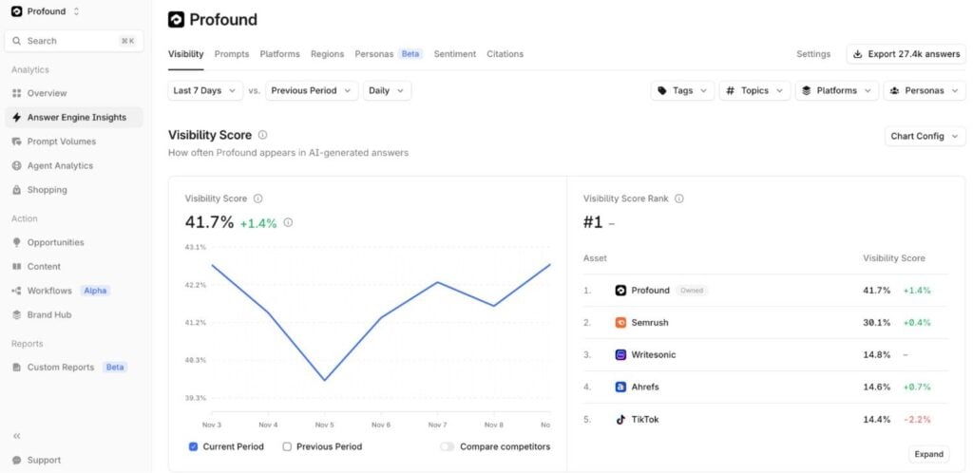Click the info icon beside the chart's Visibility Score label
The width and height of the screenshot is (973, 473).
tap(258, 199)
